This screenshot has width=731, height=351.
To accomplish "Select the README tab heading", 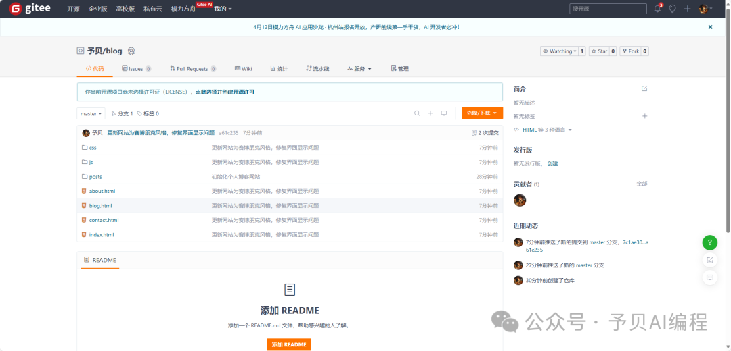I will 100,260.
